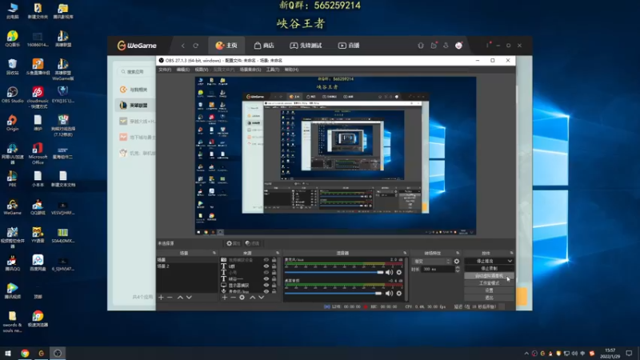640x360 pixels.
Task: Open WeGame download icon in top bar
Action: click(446, 46)
